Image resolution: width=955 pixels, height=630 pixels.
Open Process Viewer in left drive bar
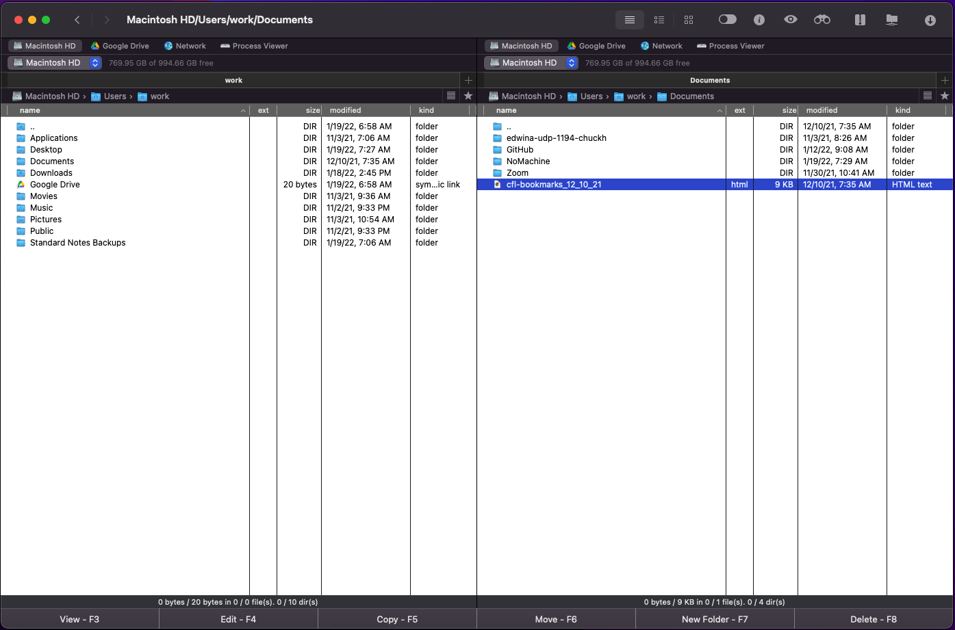point(254,46)
